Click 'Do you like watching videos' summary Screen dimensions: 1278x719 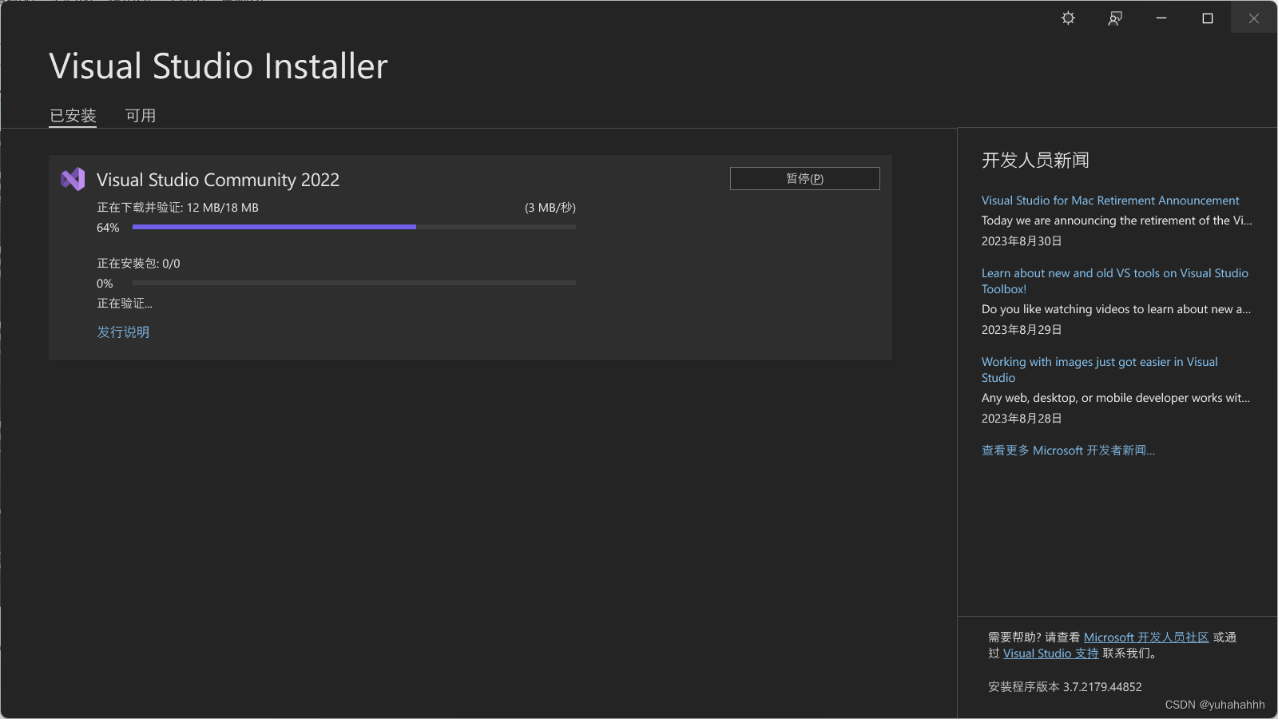point(1116,309)
